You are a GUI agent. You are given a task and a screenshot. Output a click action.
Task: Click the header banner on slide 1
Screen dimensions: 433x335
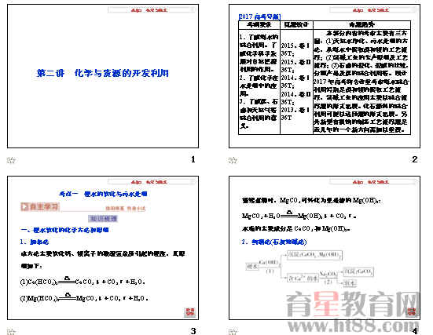[x=151, y=10]
